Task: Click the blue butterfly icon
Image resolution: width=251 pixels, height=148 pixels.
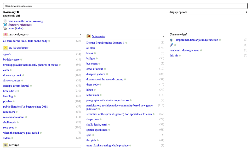Action: point(5,25)
